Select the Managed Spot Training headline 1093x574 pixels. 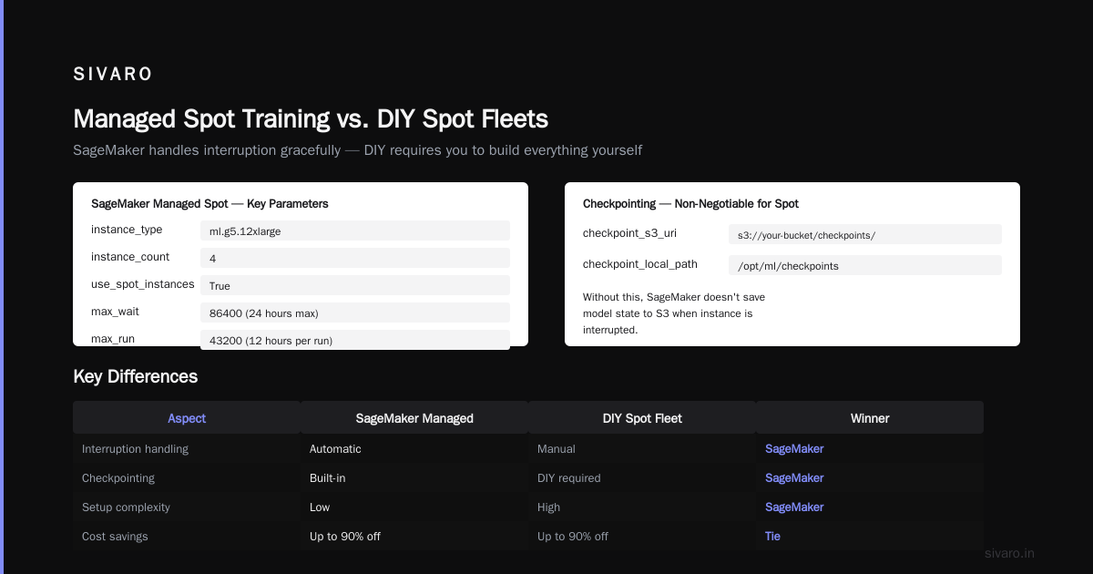[x=311, y=118]
